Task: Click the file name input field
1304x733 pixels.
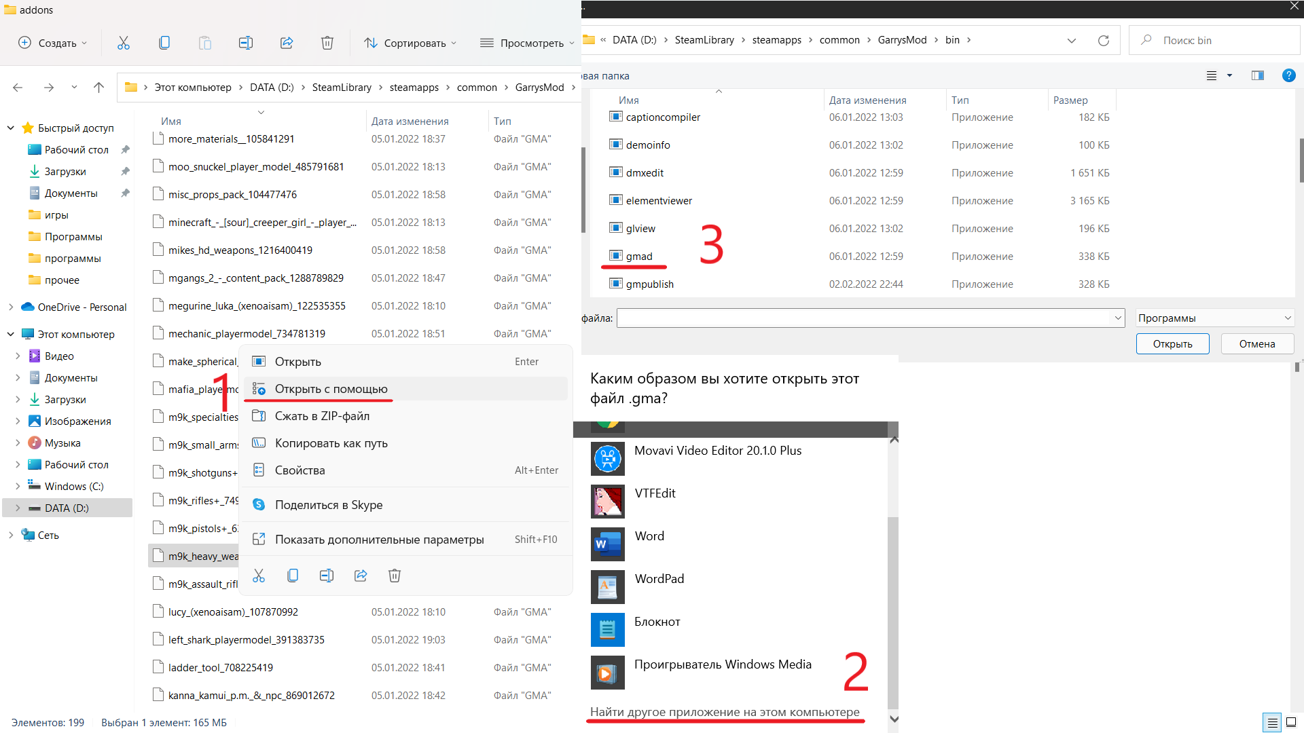Action: coord(863,318)
